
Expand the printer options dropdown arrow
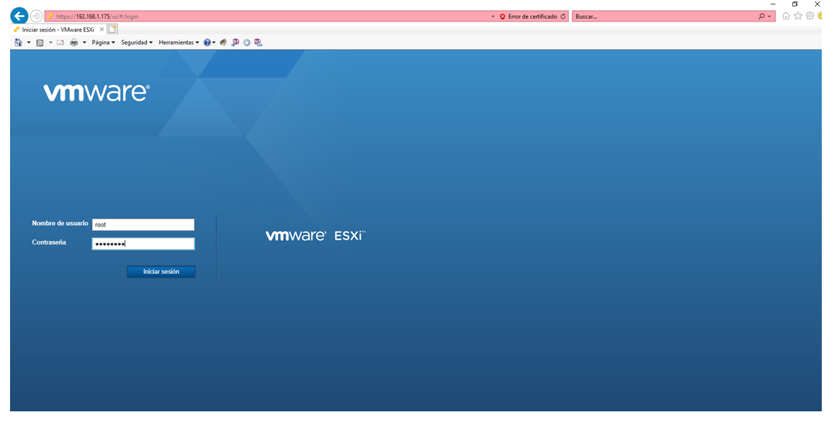(84, 42)
